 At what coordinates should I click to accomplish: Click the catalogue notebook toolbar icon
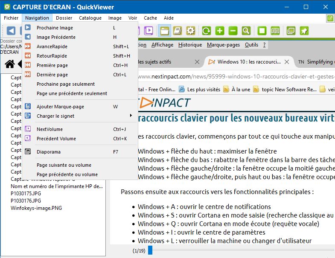[x=178, y=31]
